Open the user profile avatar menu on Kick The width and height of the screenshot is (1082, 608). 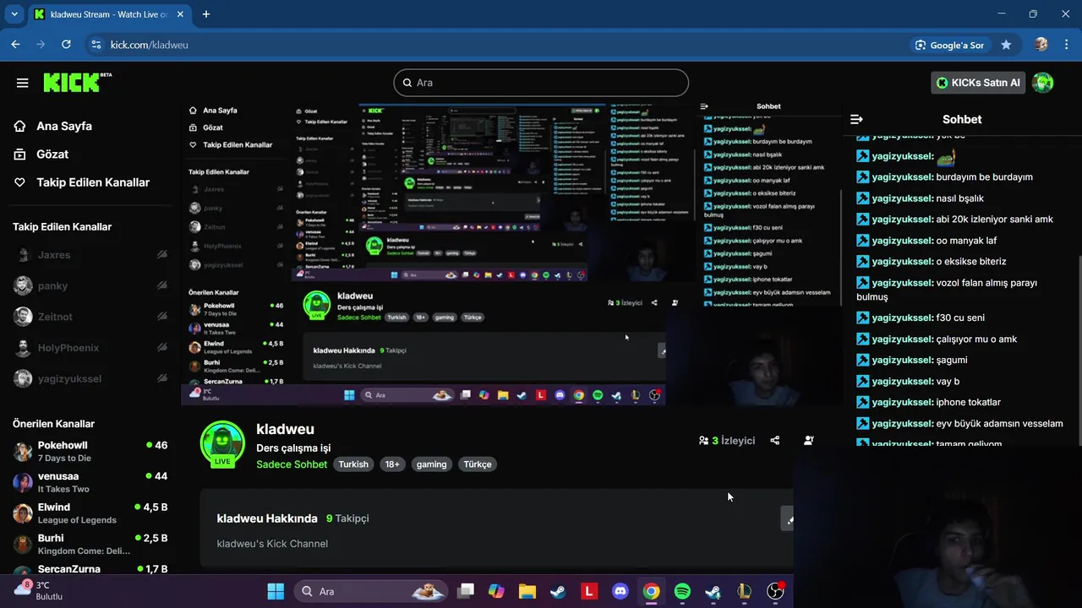click(x=1043, y=83)
